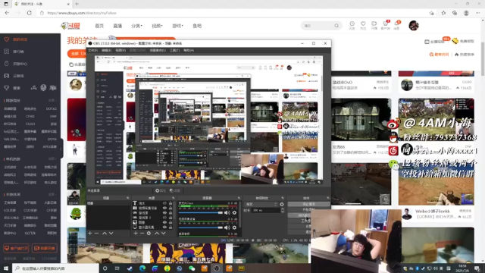Move scene down arrow in OBS Scenes panel
Viewport: 485px width, 273px height.
[x=111, y=233]
